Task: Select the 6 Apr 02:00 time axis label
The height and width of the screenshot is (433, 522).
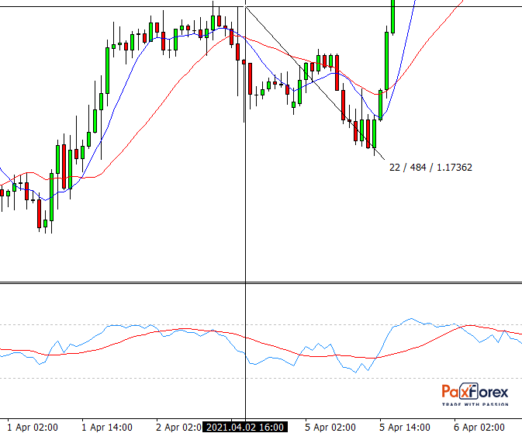Action: (x=480, y=427)
